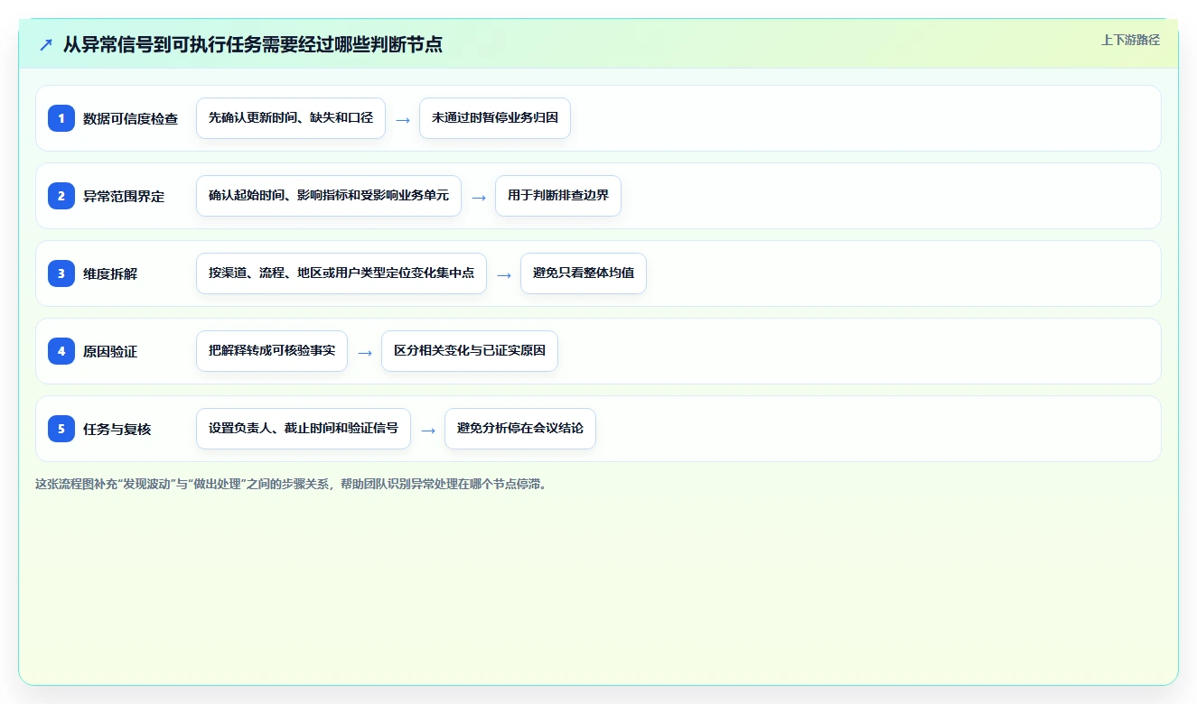1197x704 pixels.
Task: Select the step number 3 badge
Action: pos(61,273)
